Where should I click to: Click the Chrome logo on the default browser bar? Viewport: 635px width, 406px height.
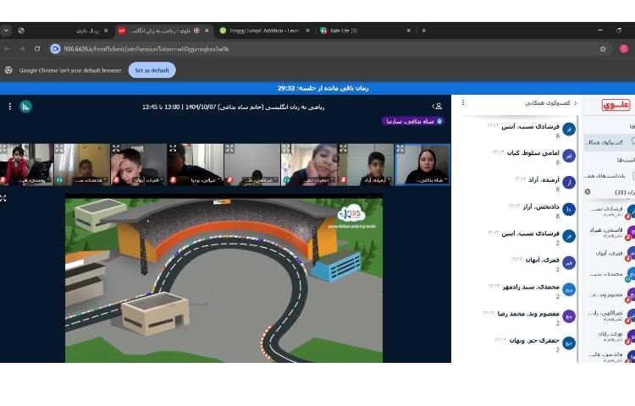click(x=8, y=70)
